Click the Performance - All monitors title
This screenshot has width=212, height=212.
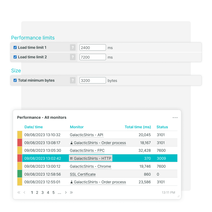pos(42,117)
